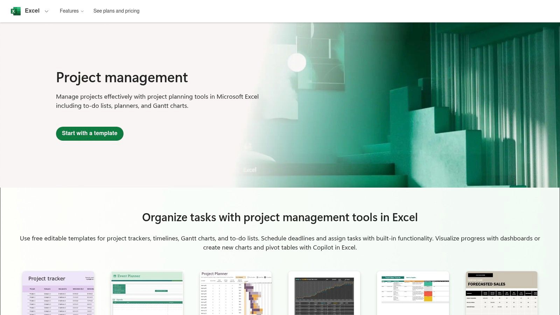Image resolution: width=560 pixels, height=315 pixels.
Task: Click the Agenda icon in Event Planner thumbnail
Action: pyautogui.click(x=114, y=300)
